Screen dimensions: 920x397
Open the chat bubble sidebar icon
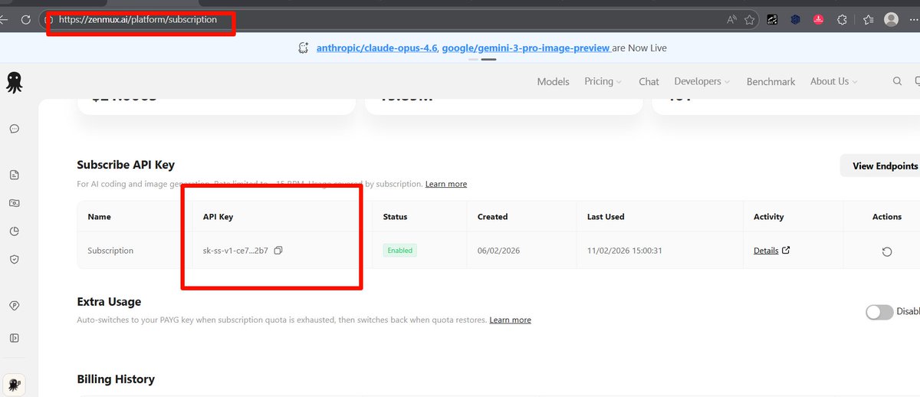[x=14, y=129]
